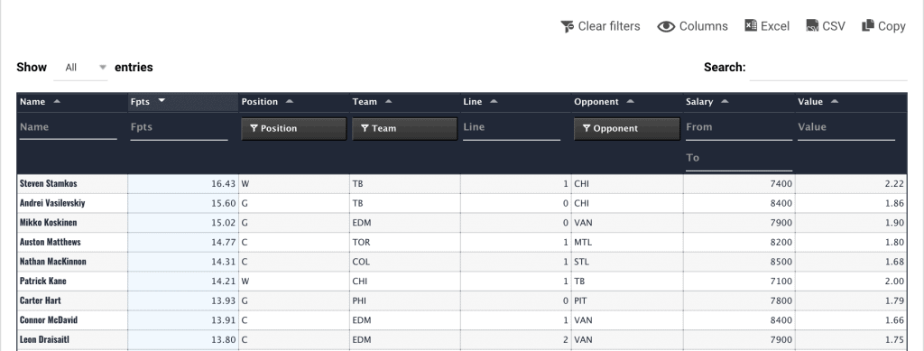Sort by Line column arrow
924x351 pixels.
pyautogui.click(x=494, y=101)
